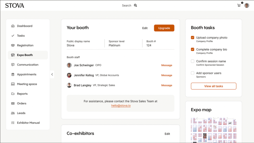
Task: Click Brad Langley's avatar photo
Action: pyautogui.click(x=69, y=85)
